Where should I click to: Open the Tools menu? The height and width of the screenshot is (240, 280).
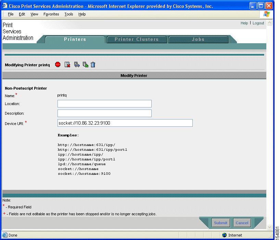(69, 14)
